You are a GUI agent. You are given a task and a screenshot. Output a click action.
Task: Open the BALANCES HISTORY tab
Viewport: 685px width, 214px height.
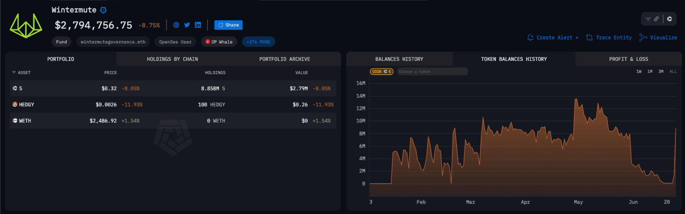tap(399, 59)
